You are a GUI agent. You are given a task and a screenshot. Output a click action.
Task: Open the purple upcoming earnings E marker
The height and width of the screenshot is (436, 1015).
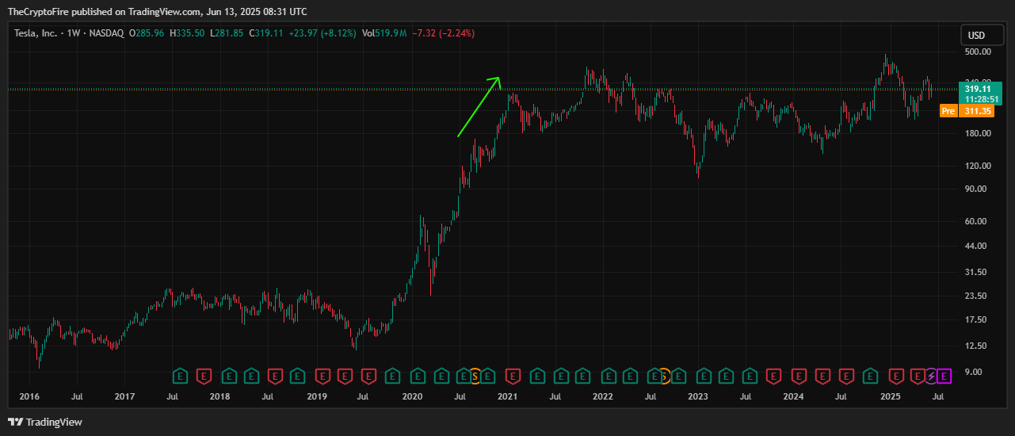coord(944,376)
